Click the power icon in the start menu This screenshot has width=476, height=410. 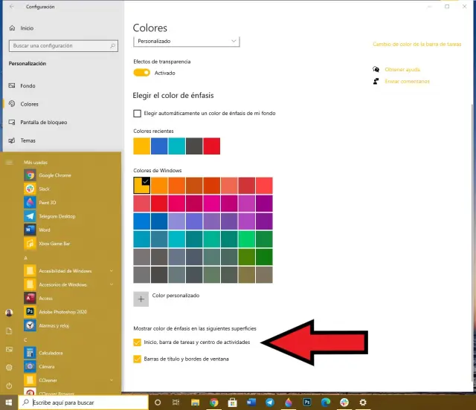[9, 385]
